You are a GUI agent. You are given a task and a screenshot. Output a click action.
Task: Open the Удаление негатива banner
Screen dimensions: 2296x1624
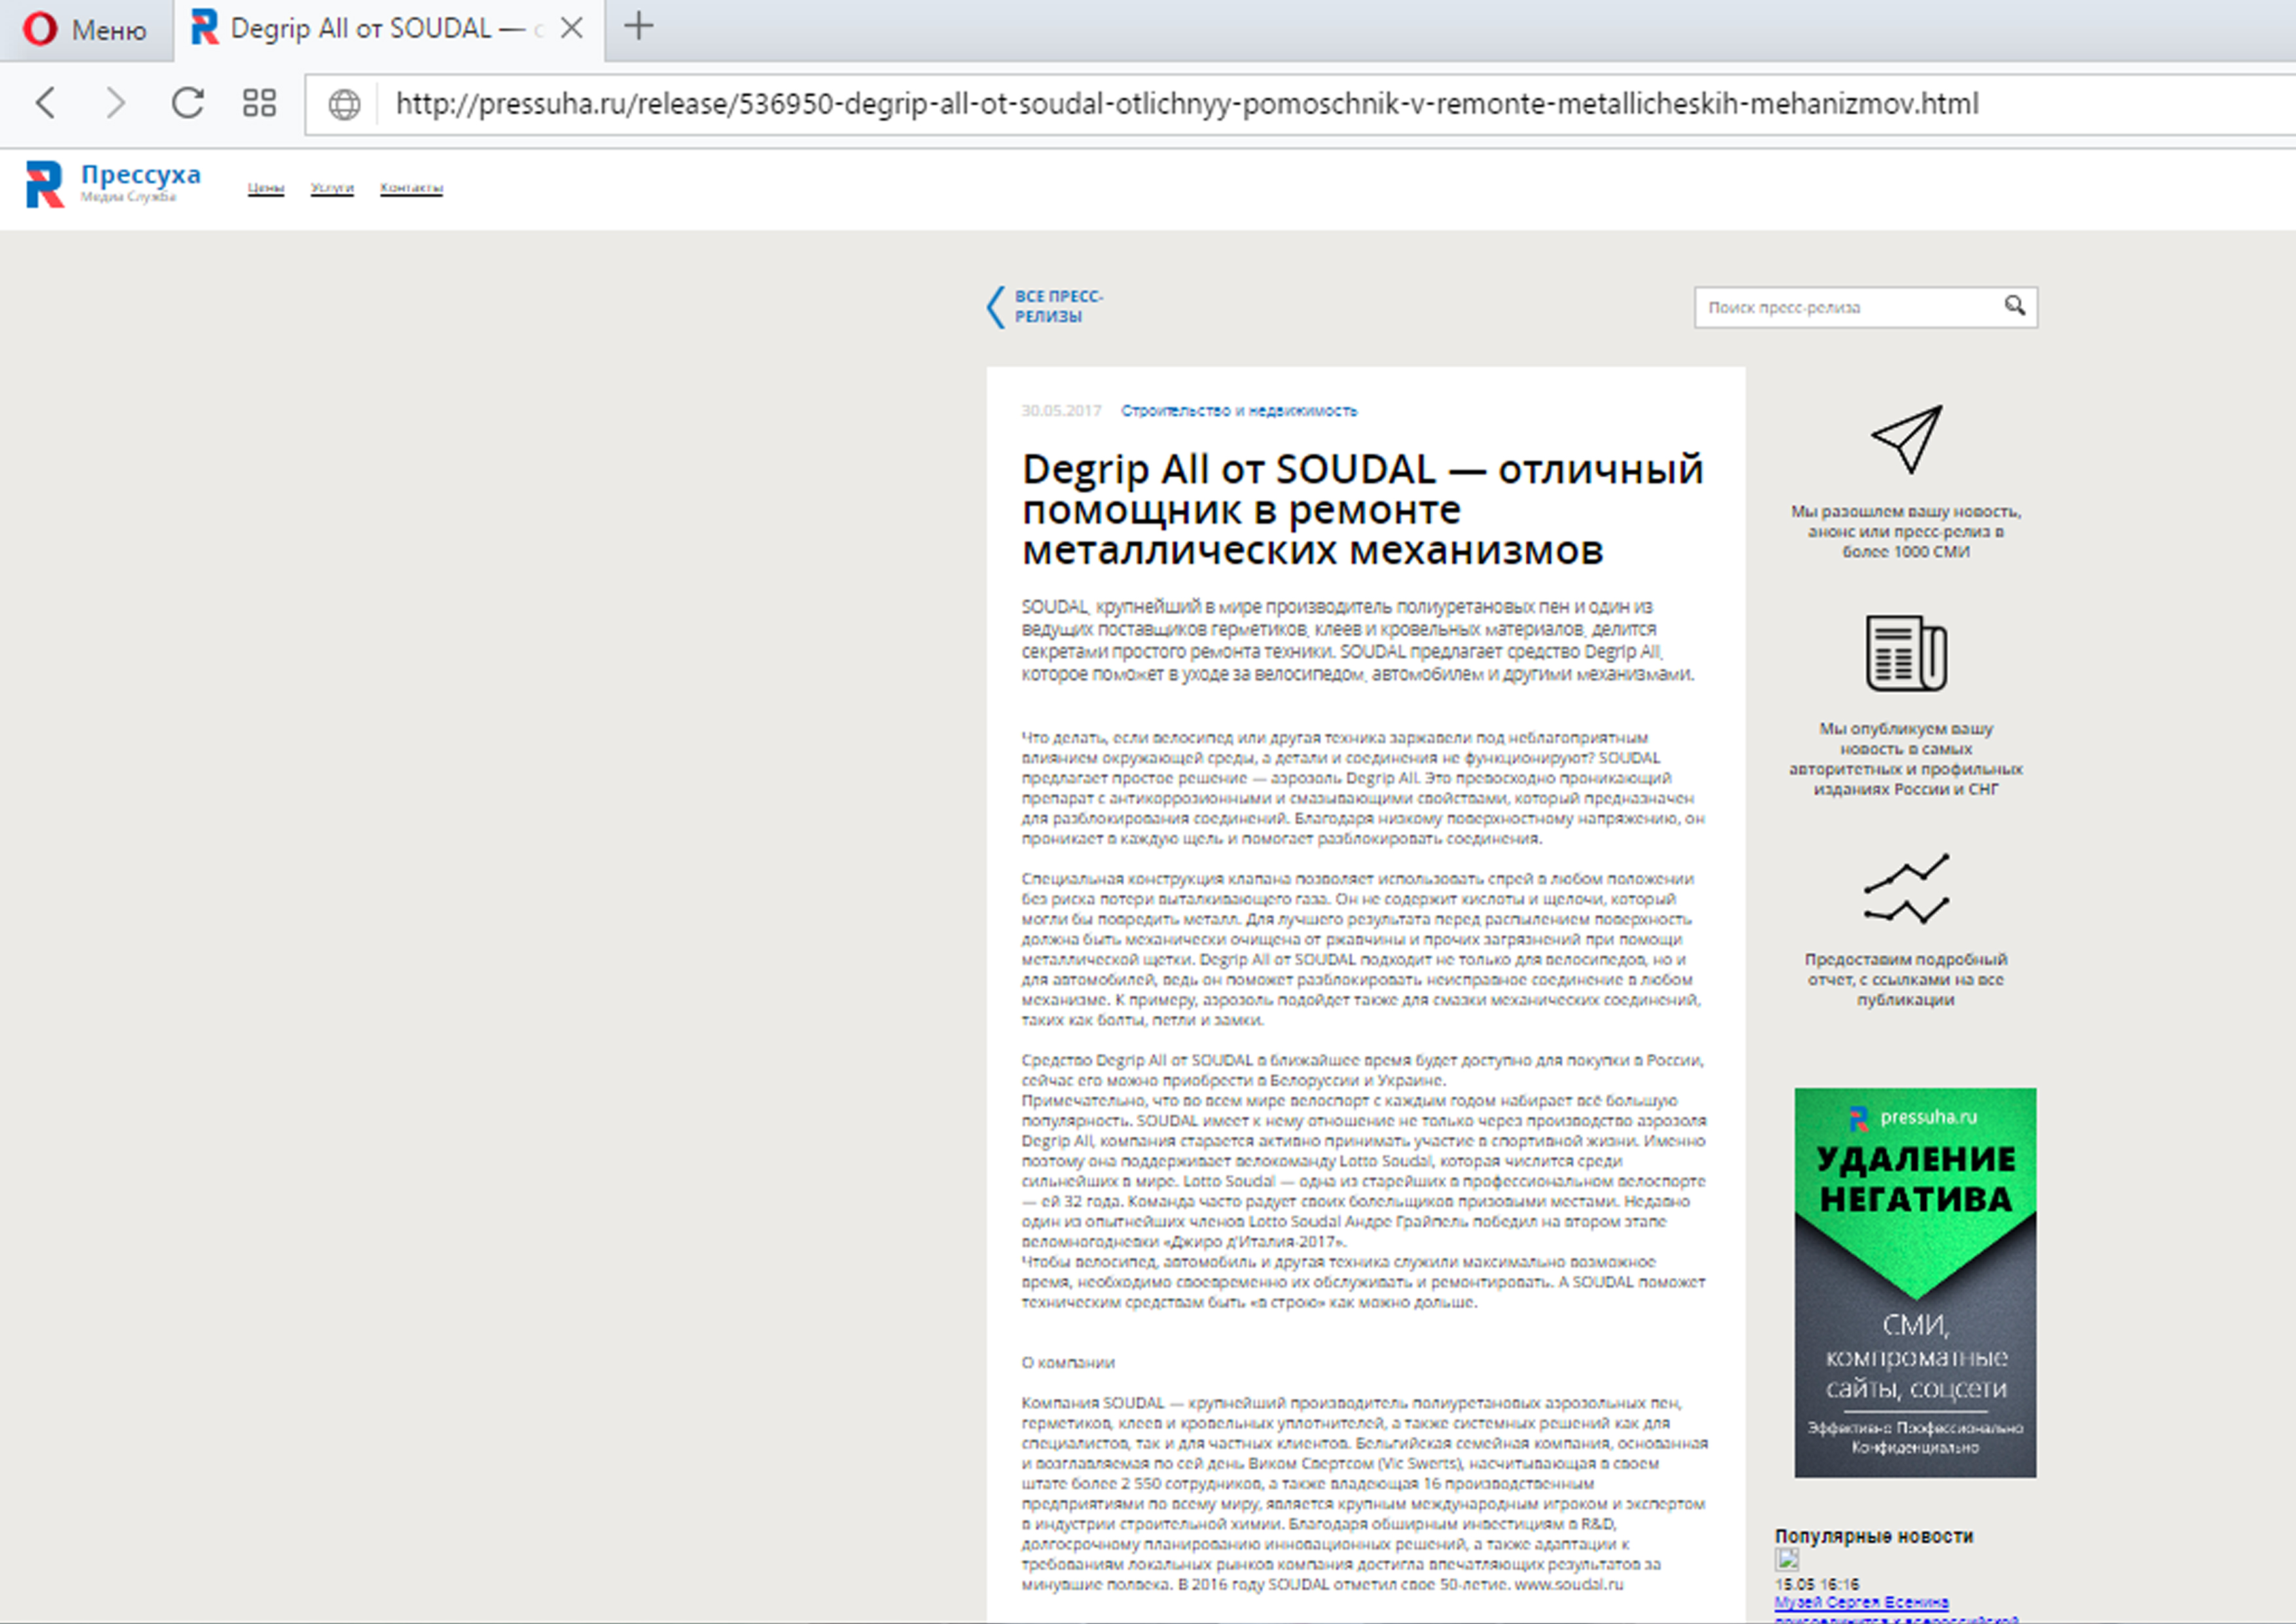[1915, 1282]
